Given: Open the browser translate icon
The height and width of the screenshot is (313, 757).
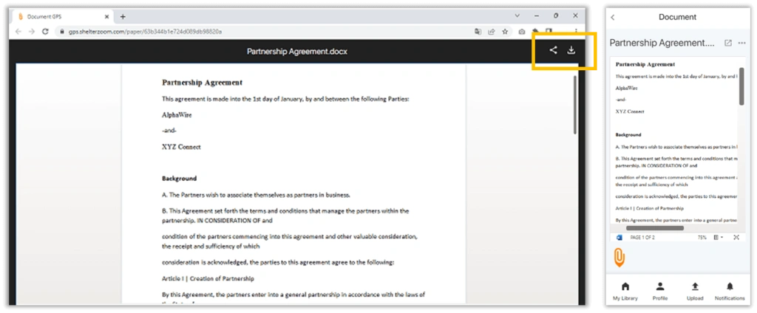Looking at the screenshot, I should coord(478,31).
